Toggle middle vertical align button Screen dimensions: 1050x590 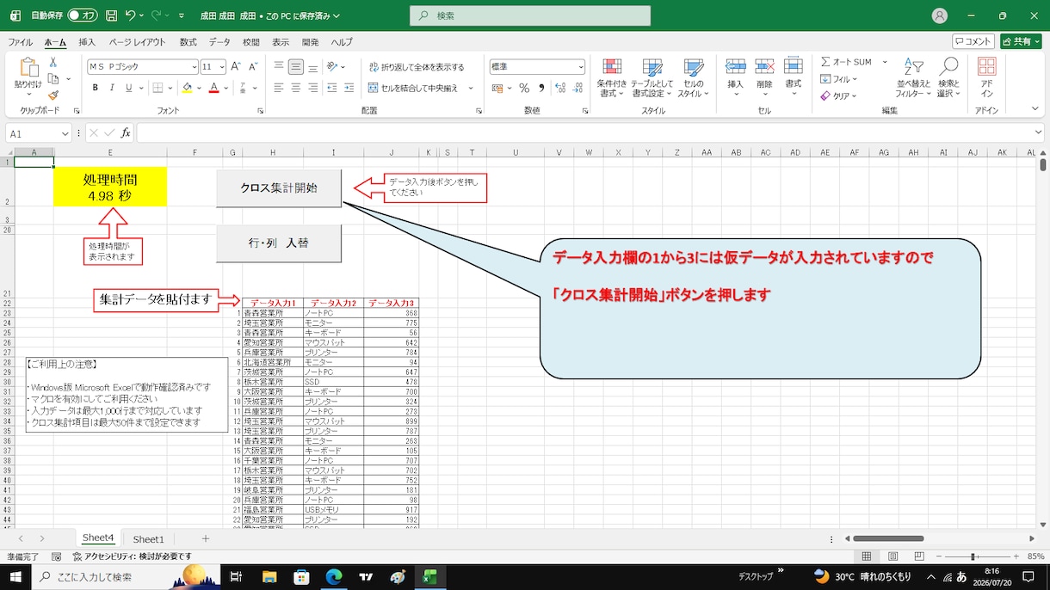[x=296, y=66]
